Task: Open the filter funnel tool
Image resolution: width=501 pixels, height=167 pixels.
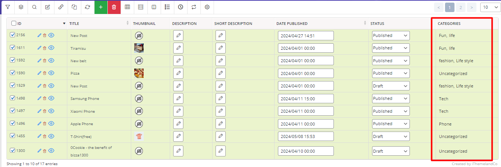Action: [8, 7]
